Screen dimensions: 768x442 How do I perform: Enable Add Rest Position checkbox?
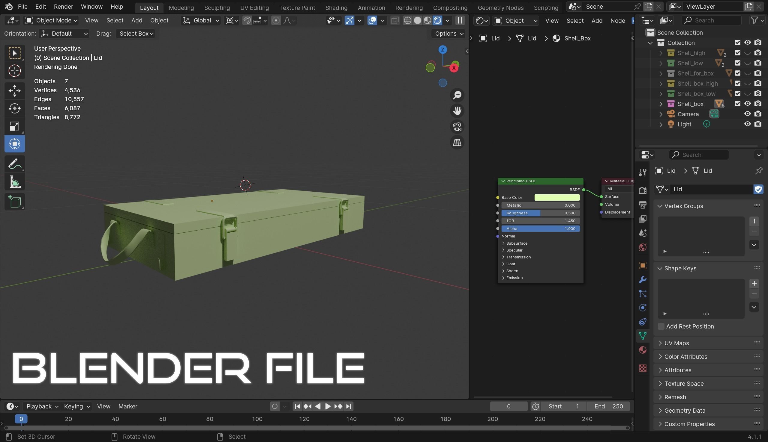(x=661, y=326)
